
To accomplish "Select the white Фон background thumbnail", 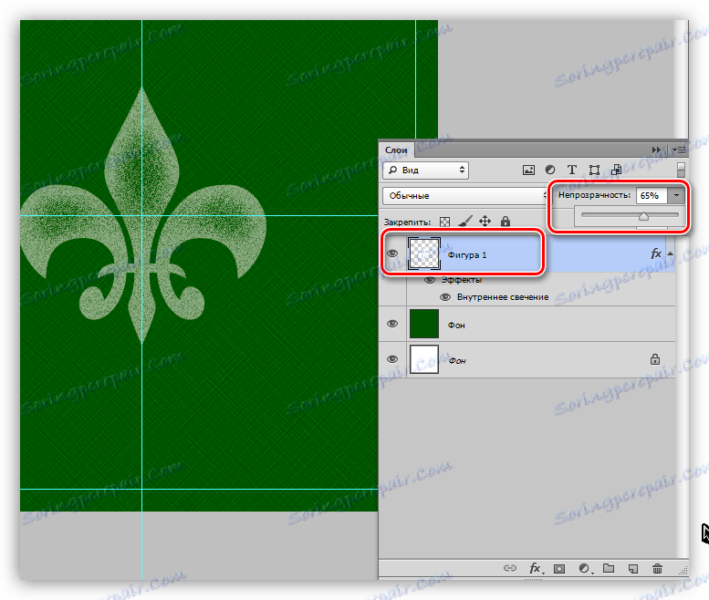I will click(x=423, y=359).
